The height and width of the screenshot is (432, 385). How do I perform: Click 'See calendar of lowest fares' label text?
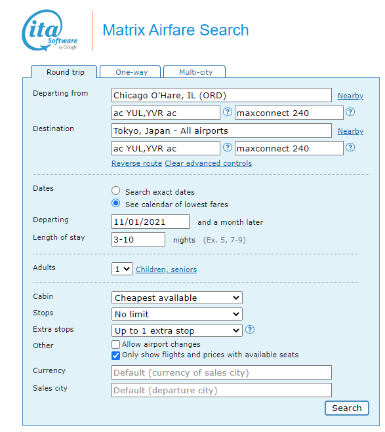[x=176, y=205]
